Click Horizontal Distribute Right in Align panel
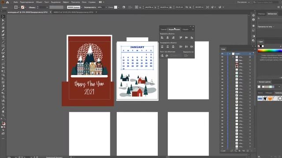 (192, 47)
